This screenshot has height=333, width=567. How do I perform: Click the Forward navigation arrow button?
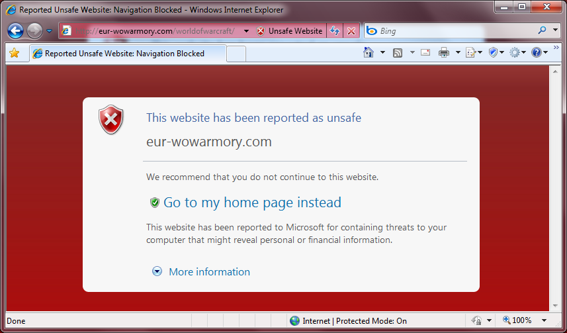[34, 31]
